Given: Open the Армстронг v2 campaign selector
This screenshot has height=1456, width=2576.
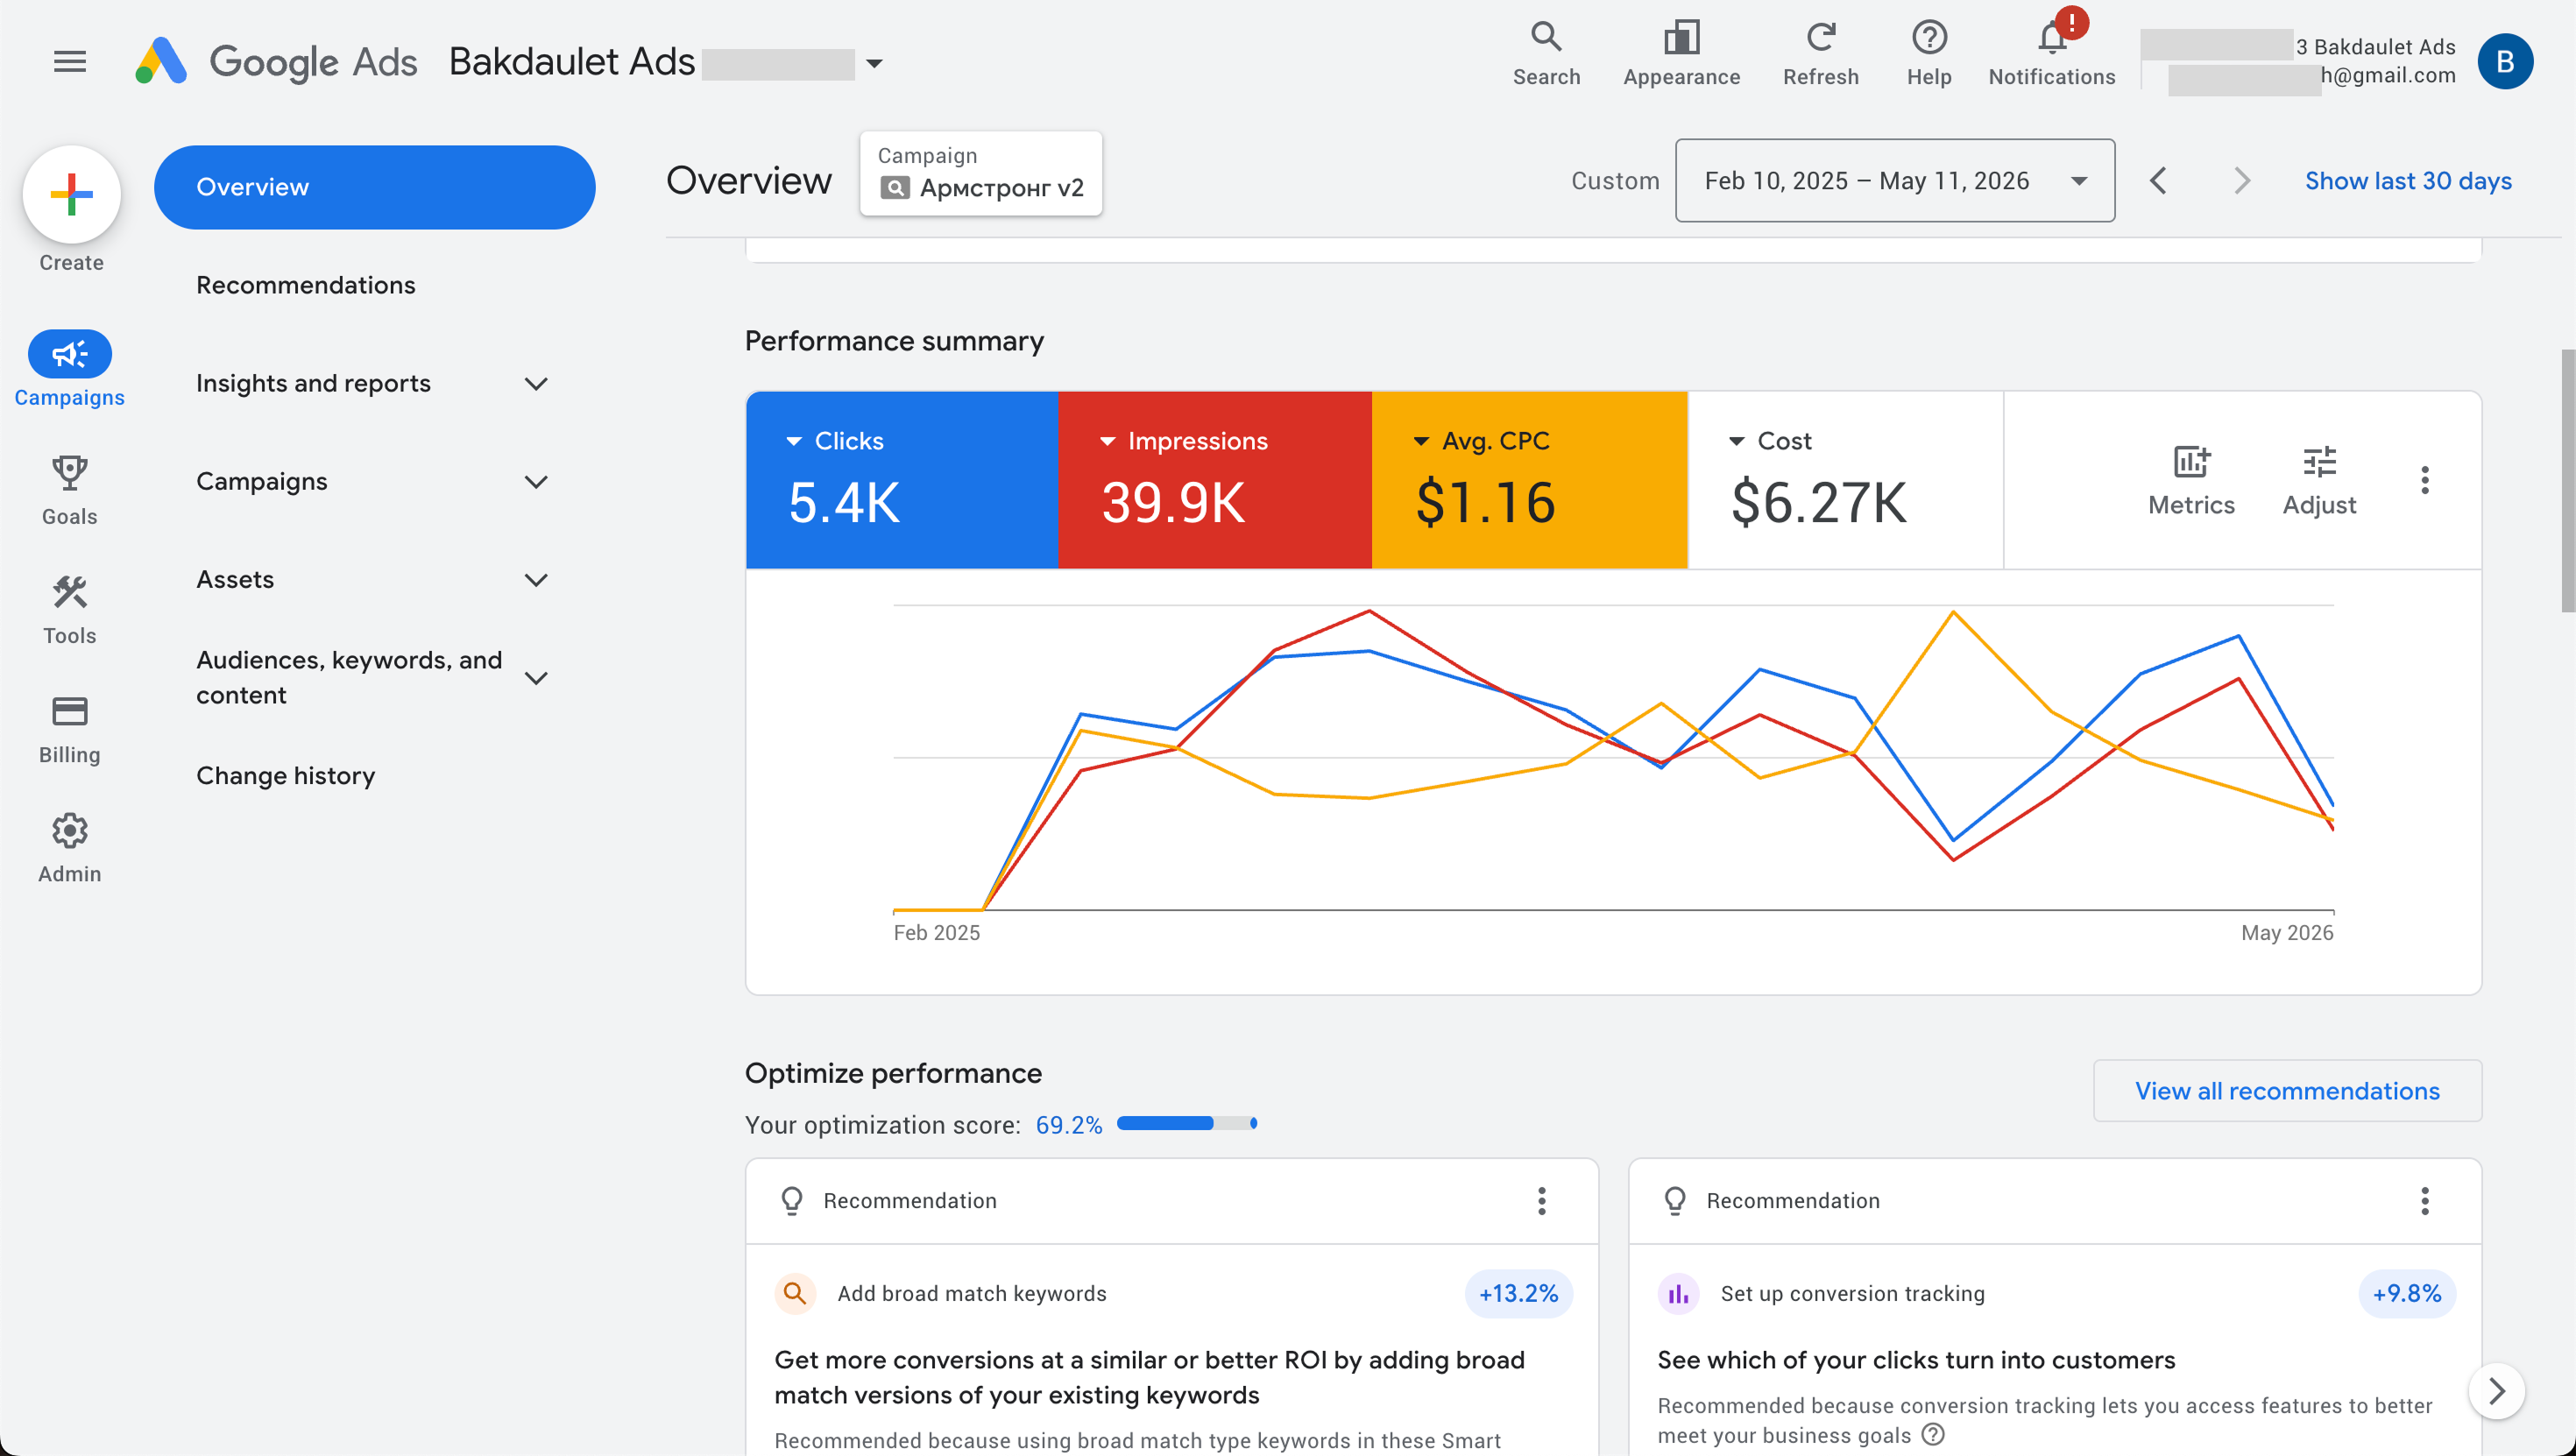Looking at the screenshot, I should click(x=981, y=173).
